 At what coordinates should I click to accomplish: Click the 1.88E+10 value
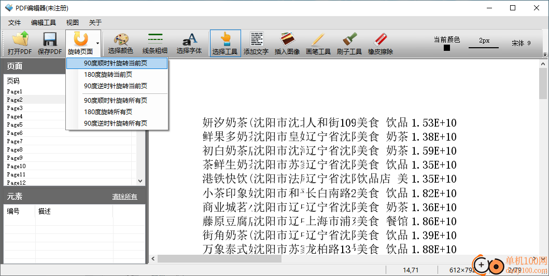(x=434, y=250)
